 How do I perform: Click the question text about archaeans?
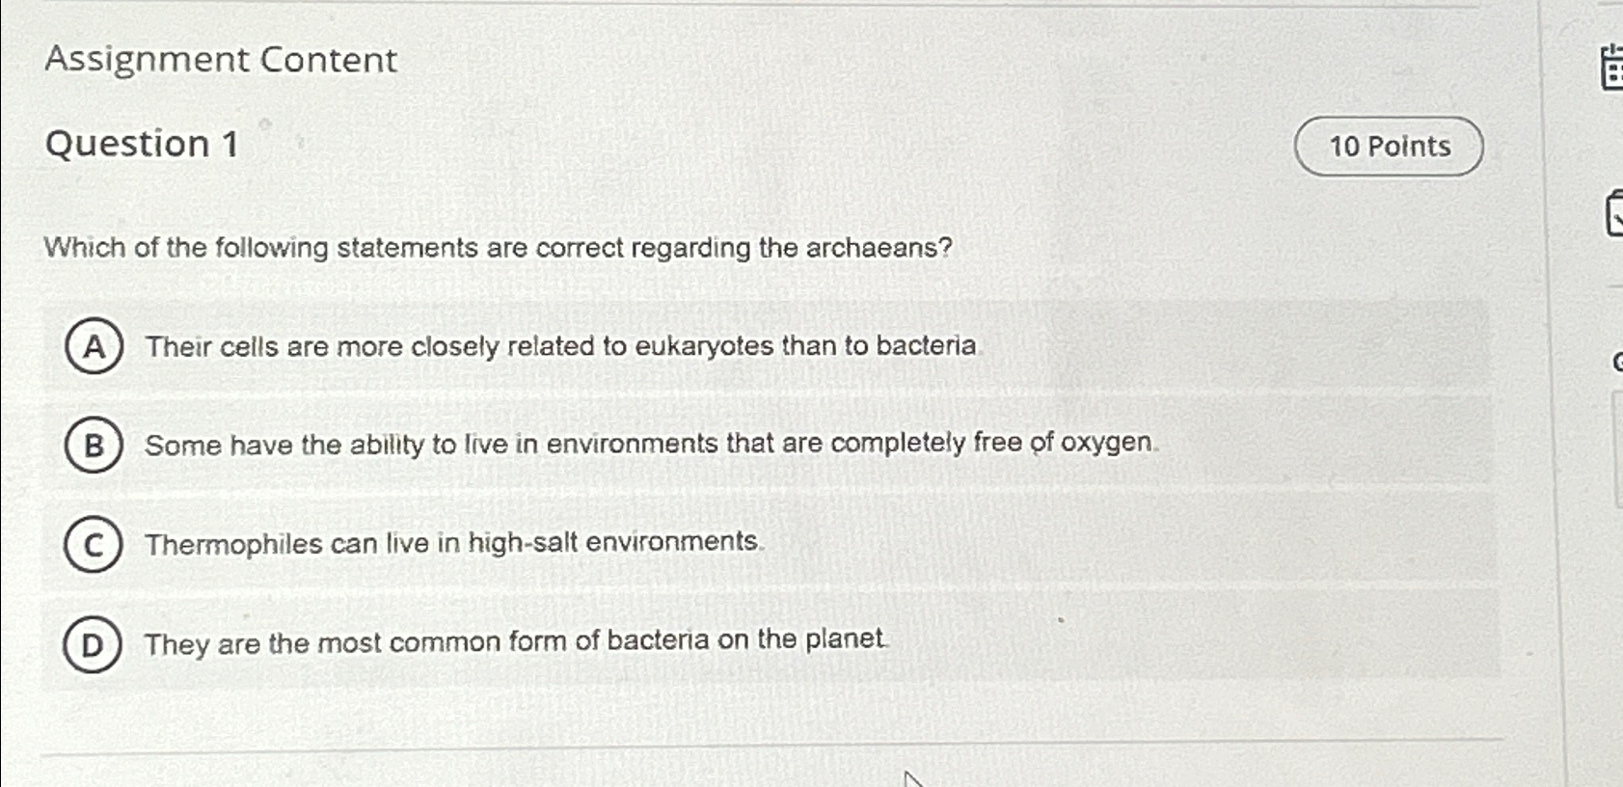pyautogui.click(x=498, y=249)
